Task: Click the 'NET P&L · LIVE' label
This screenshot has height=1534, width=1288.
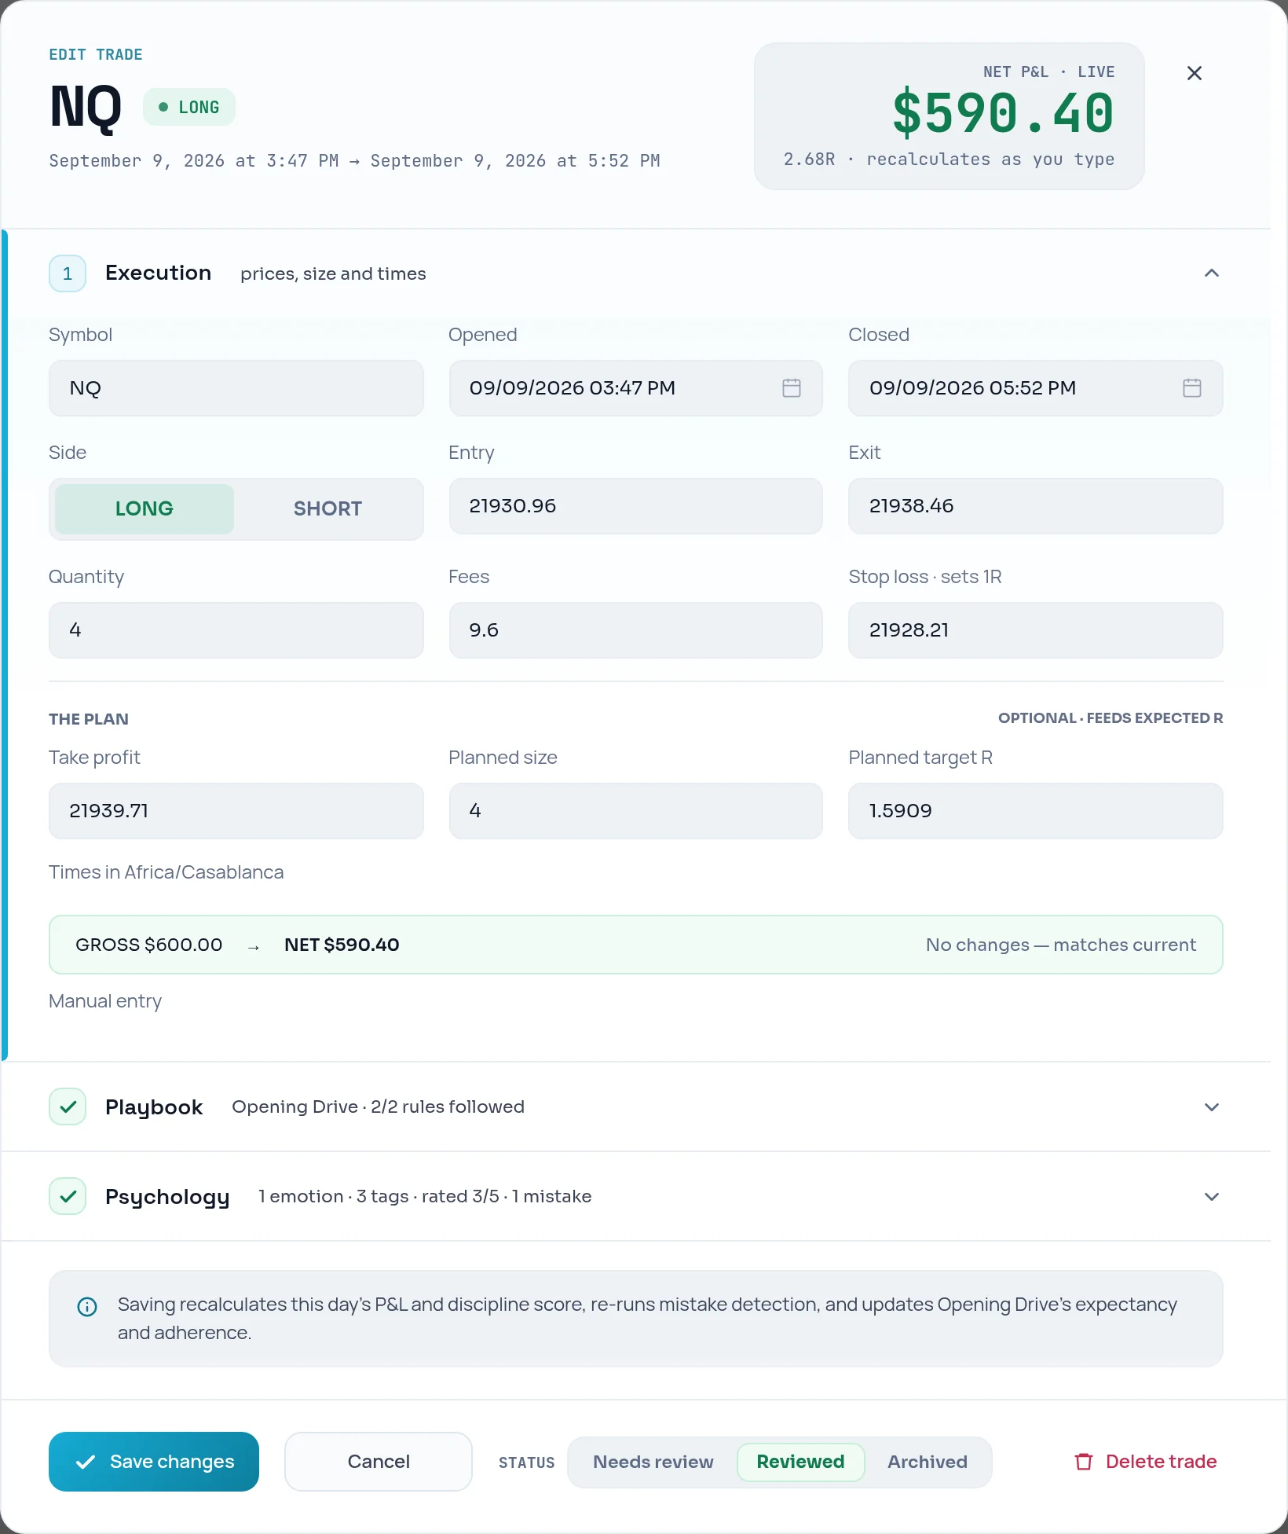Action: tap(1049, 72)
